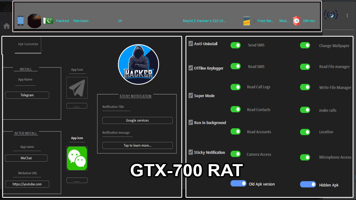Toggle the Microphone Access switch

coord(305,157)
